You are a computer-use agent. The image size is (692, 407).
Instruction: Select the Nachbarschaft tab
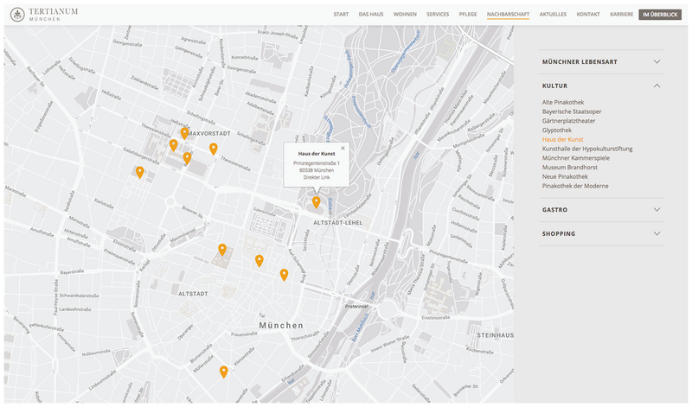point(508,14)
